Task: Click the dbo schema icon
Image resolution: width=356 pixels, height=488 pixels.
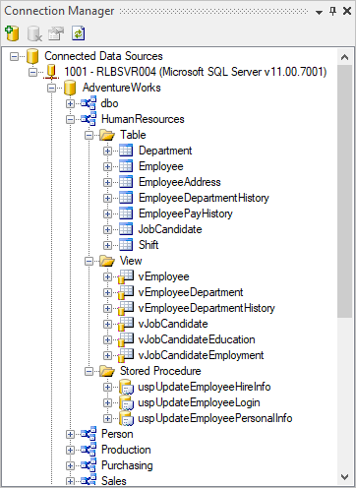Action: 89,103
